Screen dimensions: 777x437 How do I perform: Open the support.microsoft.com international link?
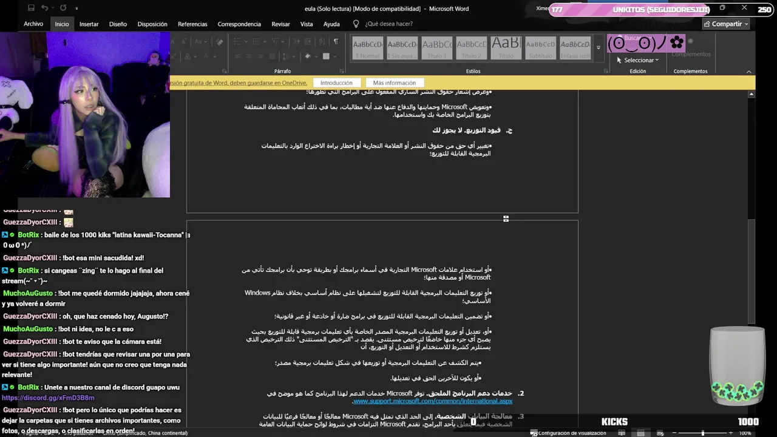coord(433,401)
